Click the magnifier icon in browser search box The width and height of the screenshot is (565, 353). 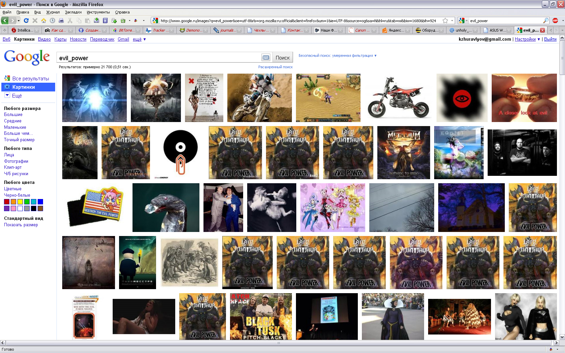(545, 21)
